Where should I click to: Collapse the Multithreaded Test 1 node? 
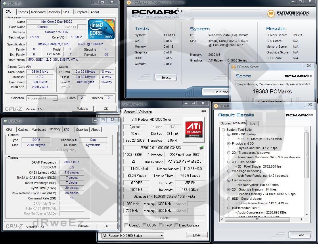(229, 208)
